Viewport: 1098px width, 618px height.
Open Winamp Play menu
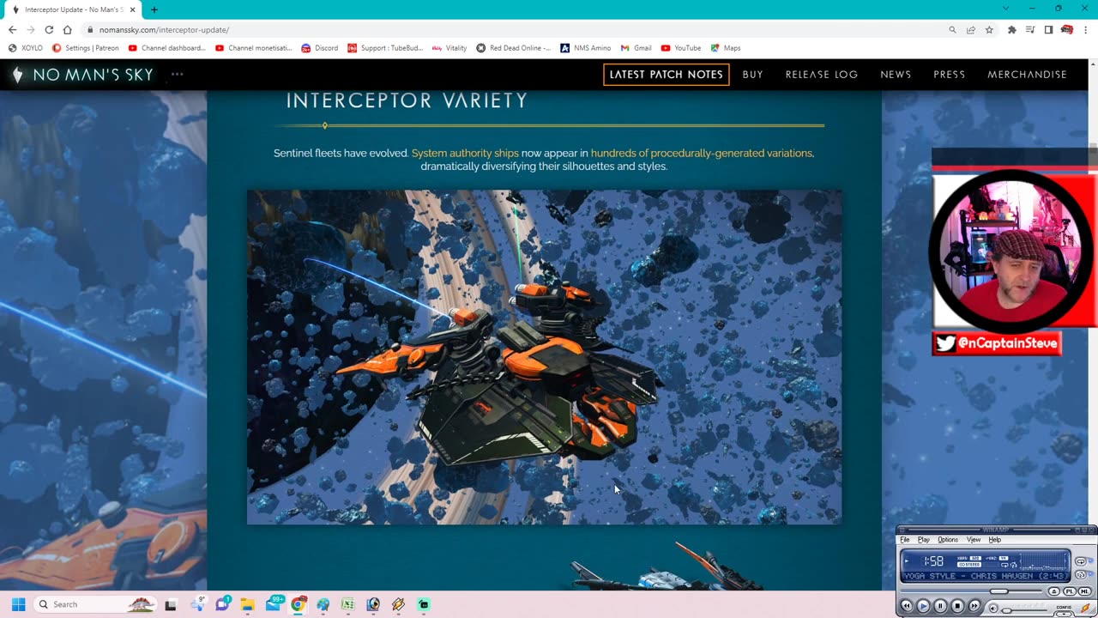[924, 540]
